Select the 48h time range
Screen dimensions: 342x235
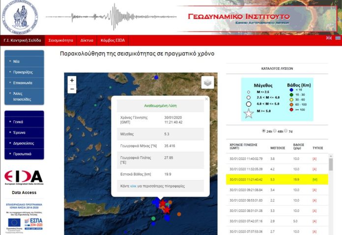275,131
